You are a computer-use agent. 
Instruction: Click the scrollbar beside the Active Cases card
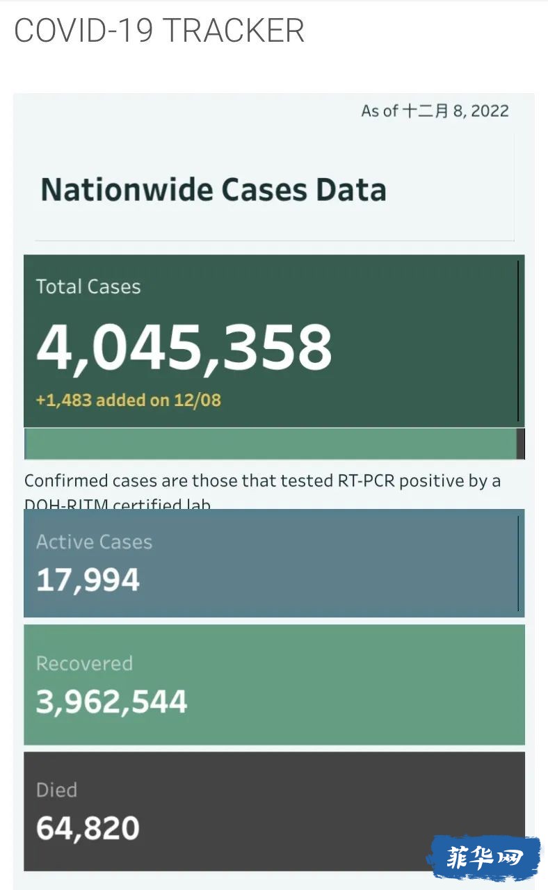point(518,563)
